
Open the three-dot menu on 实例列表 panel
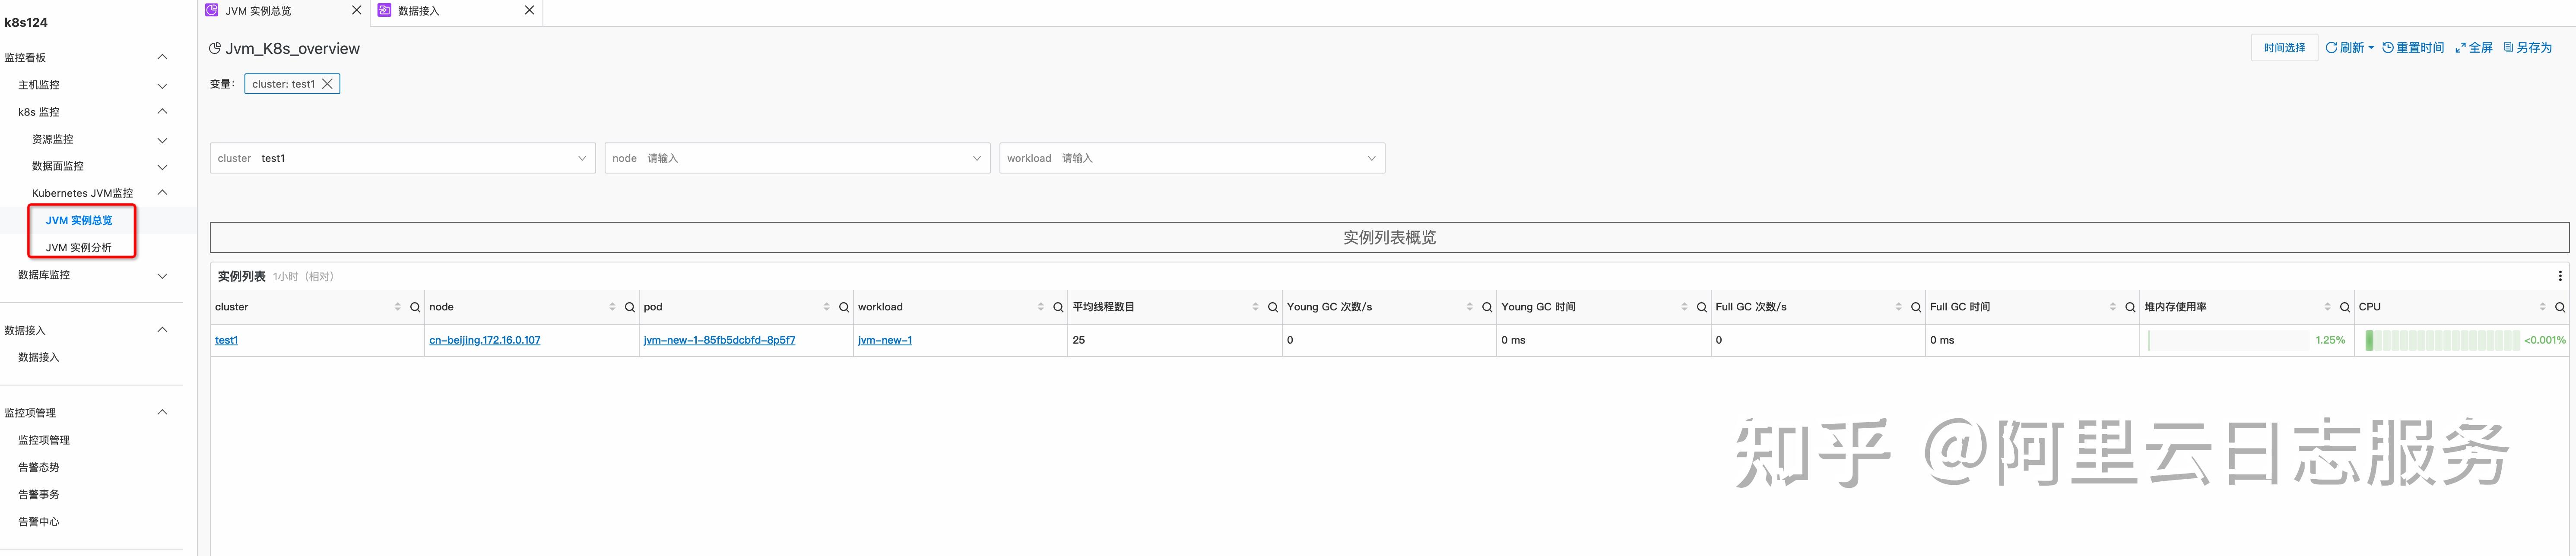[x=2560, y=276]
